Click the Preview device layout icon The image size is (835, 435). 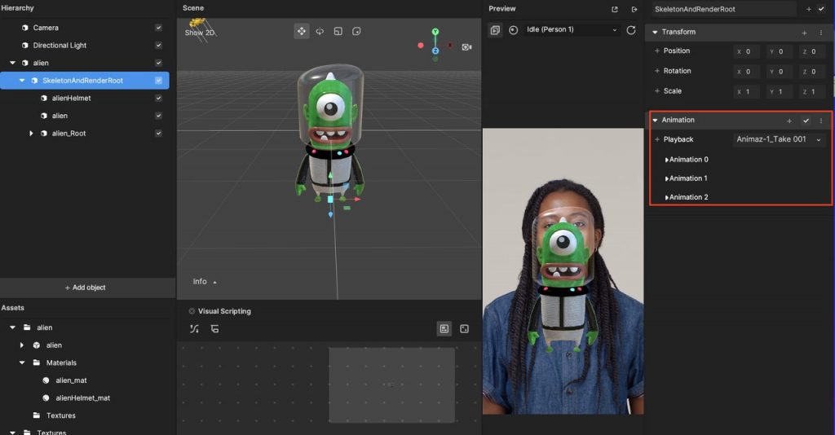(495, 30)
